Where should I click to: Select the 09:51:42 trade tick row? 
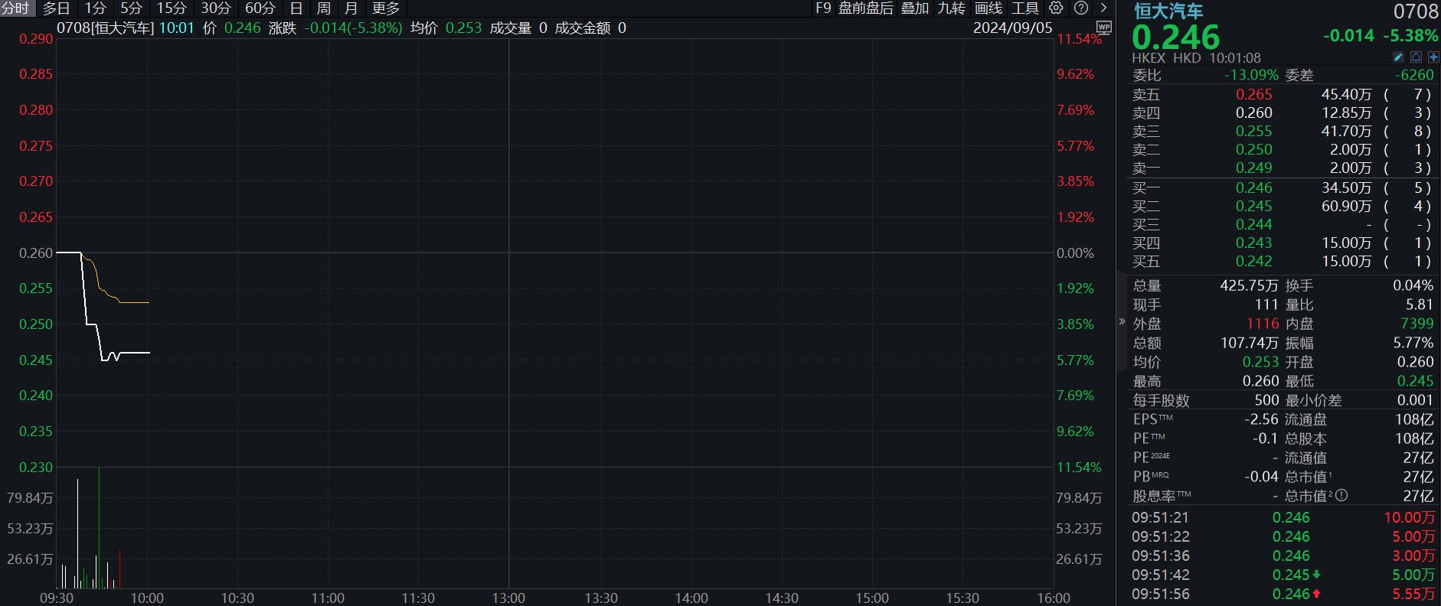(x=1283, y=575)
